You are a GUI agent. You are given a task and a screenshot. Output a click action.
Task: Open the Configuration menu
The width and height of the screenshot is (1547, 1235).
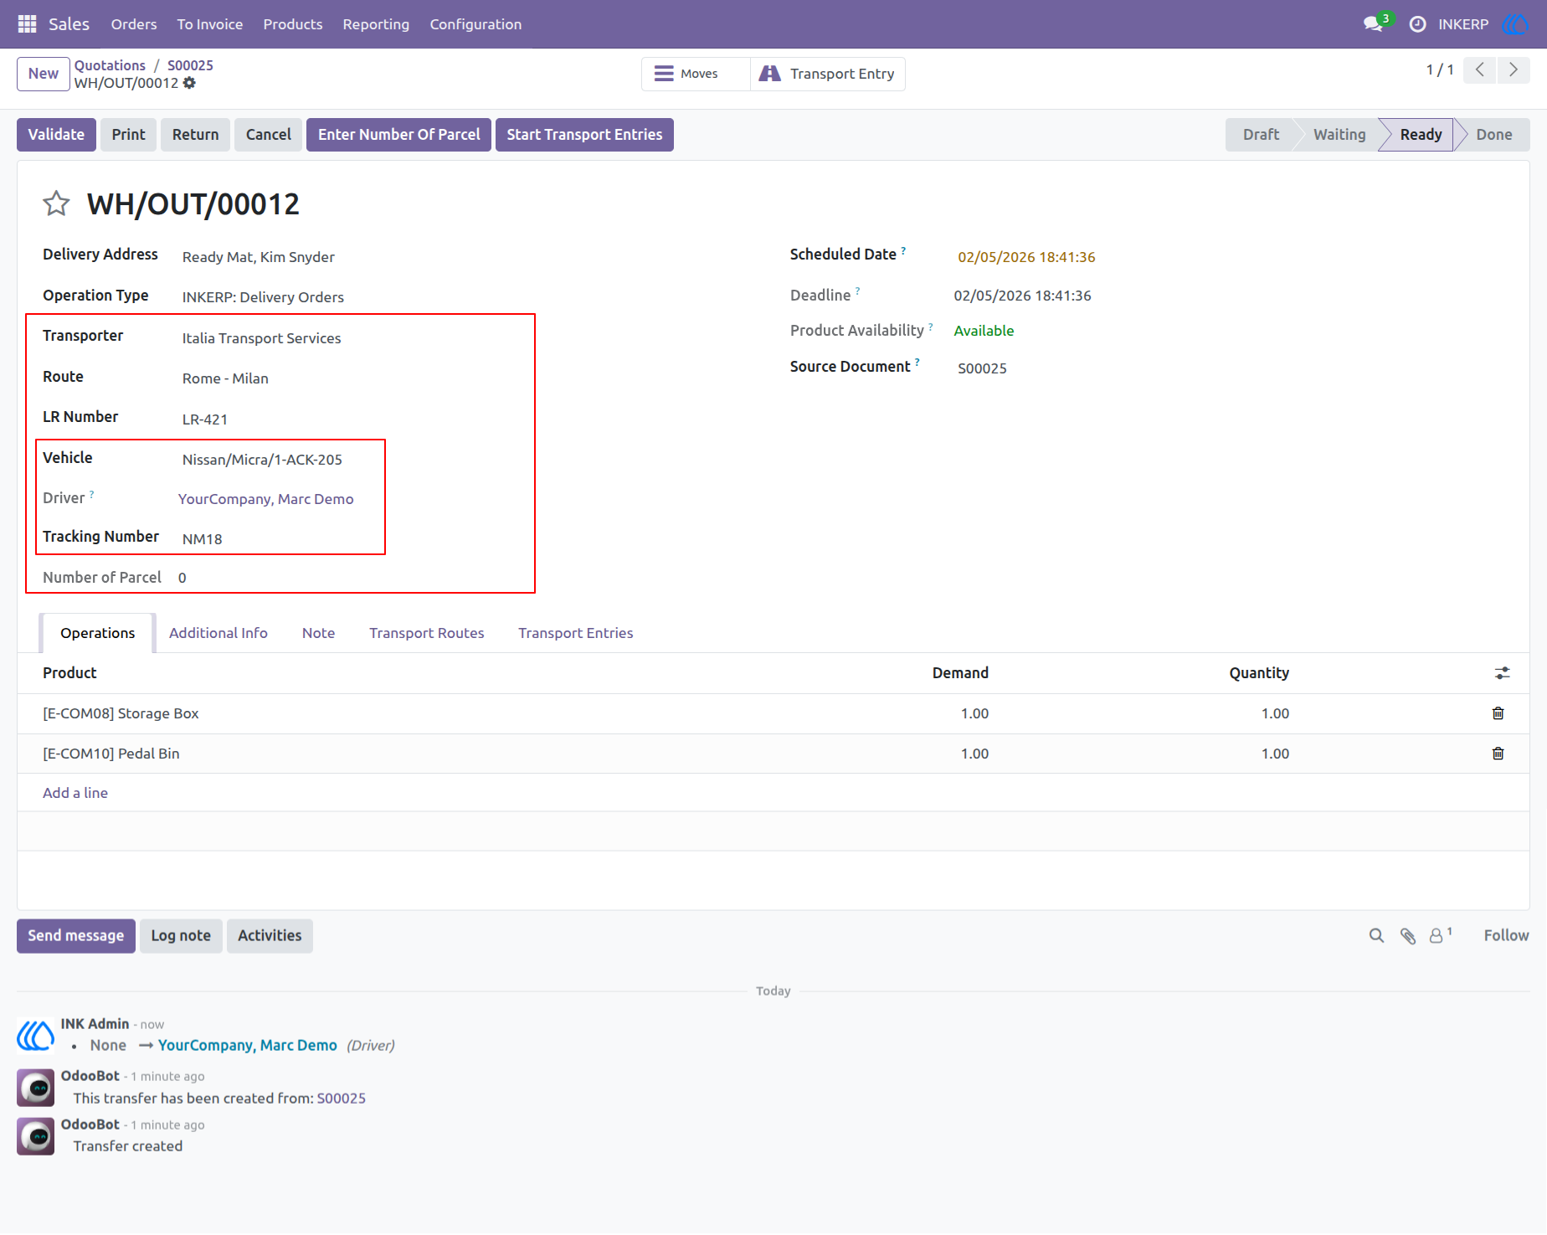[475, 24]
